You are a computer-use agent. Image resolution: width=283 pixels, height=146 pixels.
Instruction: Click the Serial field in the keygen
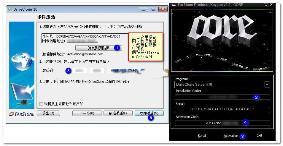point(222,109)
